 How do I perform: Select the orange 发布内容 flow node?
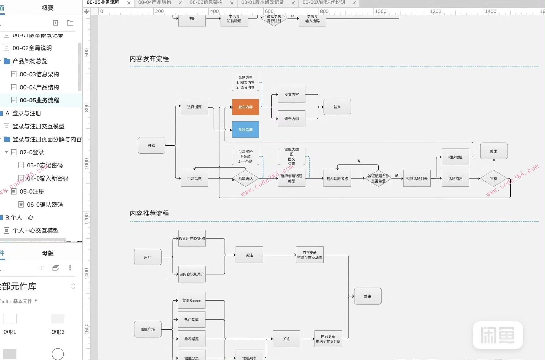[245, 107]
